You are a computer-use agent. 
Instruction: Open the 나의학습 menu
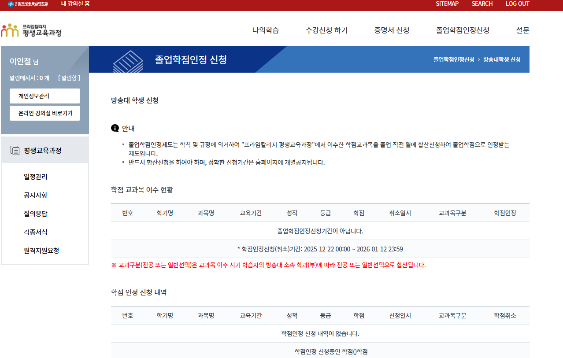[x=266, y=30]
